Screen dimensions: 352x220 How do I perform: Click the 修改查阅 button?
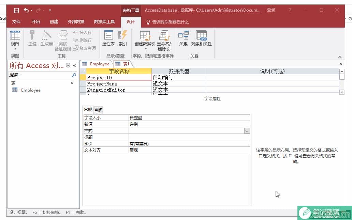[x=85, y=48]
